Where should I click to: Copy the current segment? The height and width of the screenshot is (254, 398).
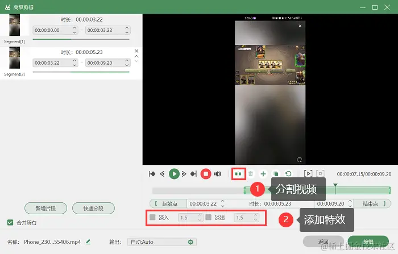point(276,174)
